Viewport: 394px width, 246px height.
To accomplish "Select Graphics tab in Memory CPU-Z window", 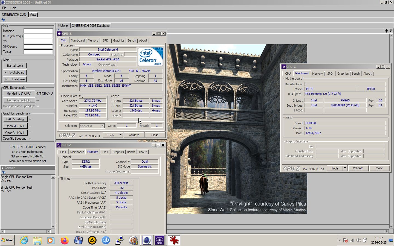I will tap(118, 152).
